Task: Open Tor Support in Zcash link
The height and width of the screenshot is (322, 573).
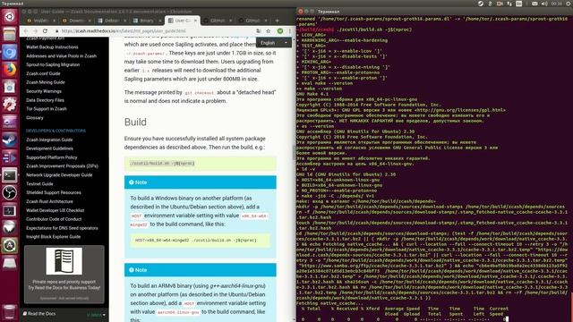Action: coord(46,109)
